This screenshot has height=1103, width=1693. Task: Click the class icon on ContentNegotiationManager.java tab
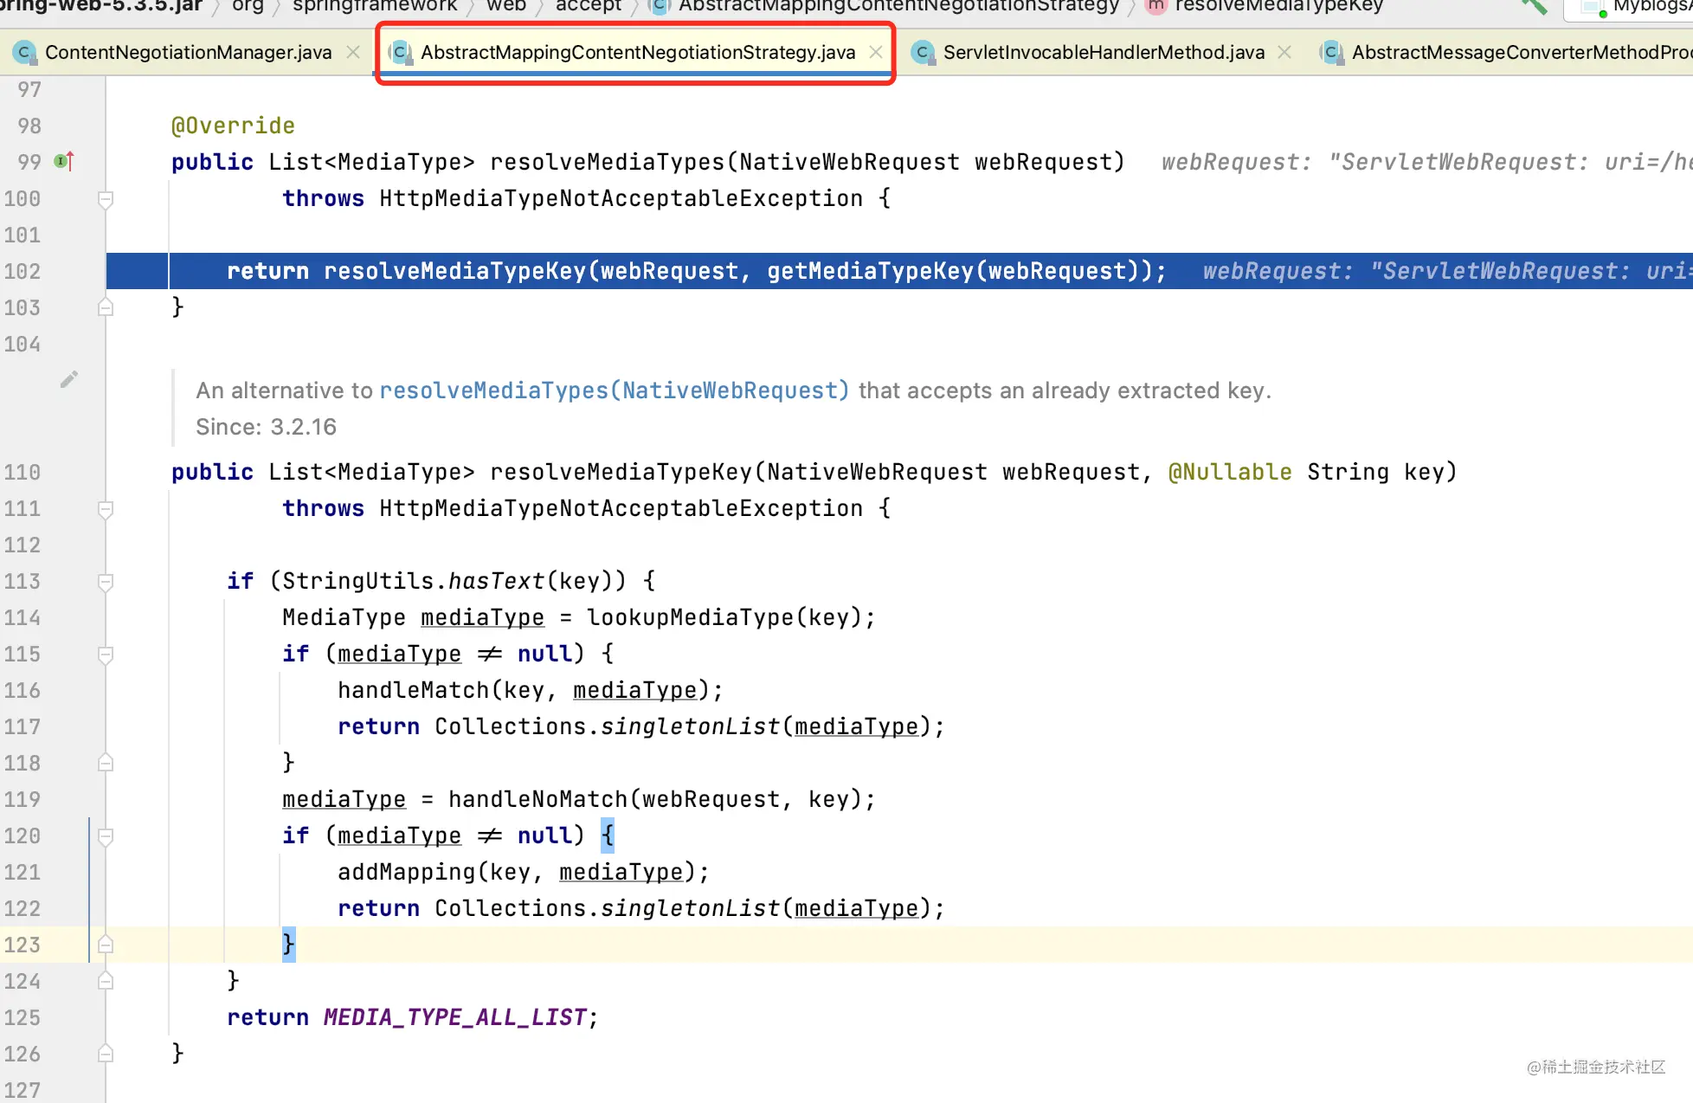(x=24, y=52)
